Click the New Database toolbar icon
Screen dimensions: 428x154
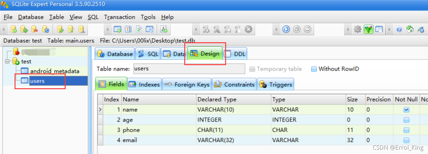pyautogui.click(x=14, y=29)
